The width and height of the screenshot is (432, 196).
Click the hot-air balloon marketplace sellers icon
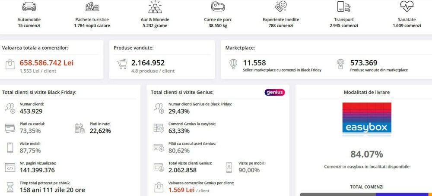(x=233, y=64)
